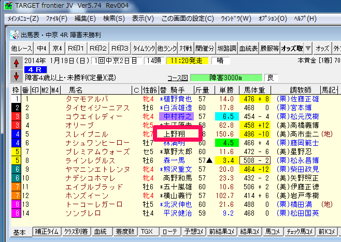Switch to the TGX tab
Viewport: 341px width, 242px height.
[148, 232]
